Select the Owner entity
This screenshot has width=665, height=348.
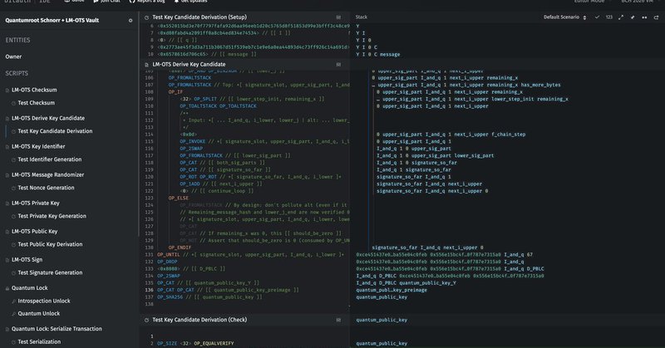(13, 56)
